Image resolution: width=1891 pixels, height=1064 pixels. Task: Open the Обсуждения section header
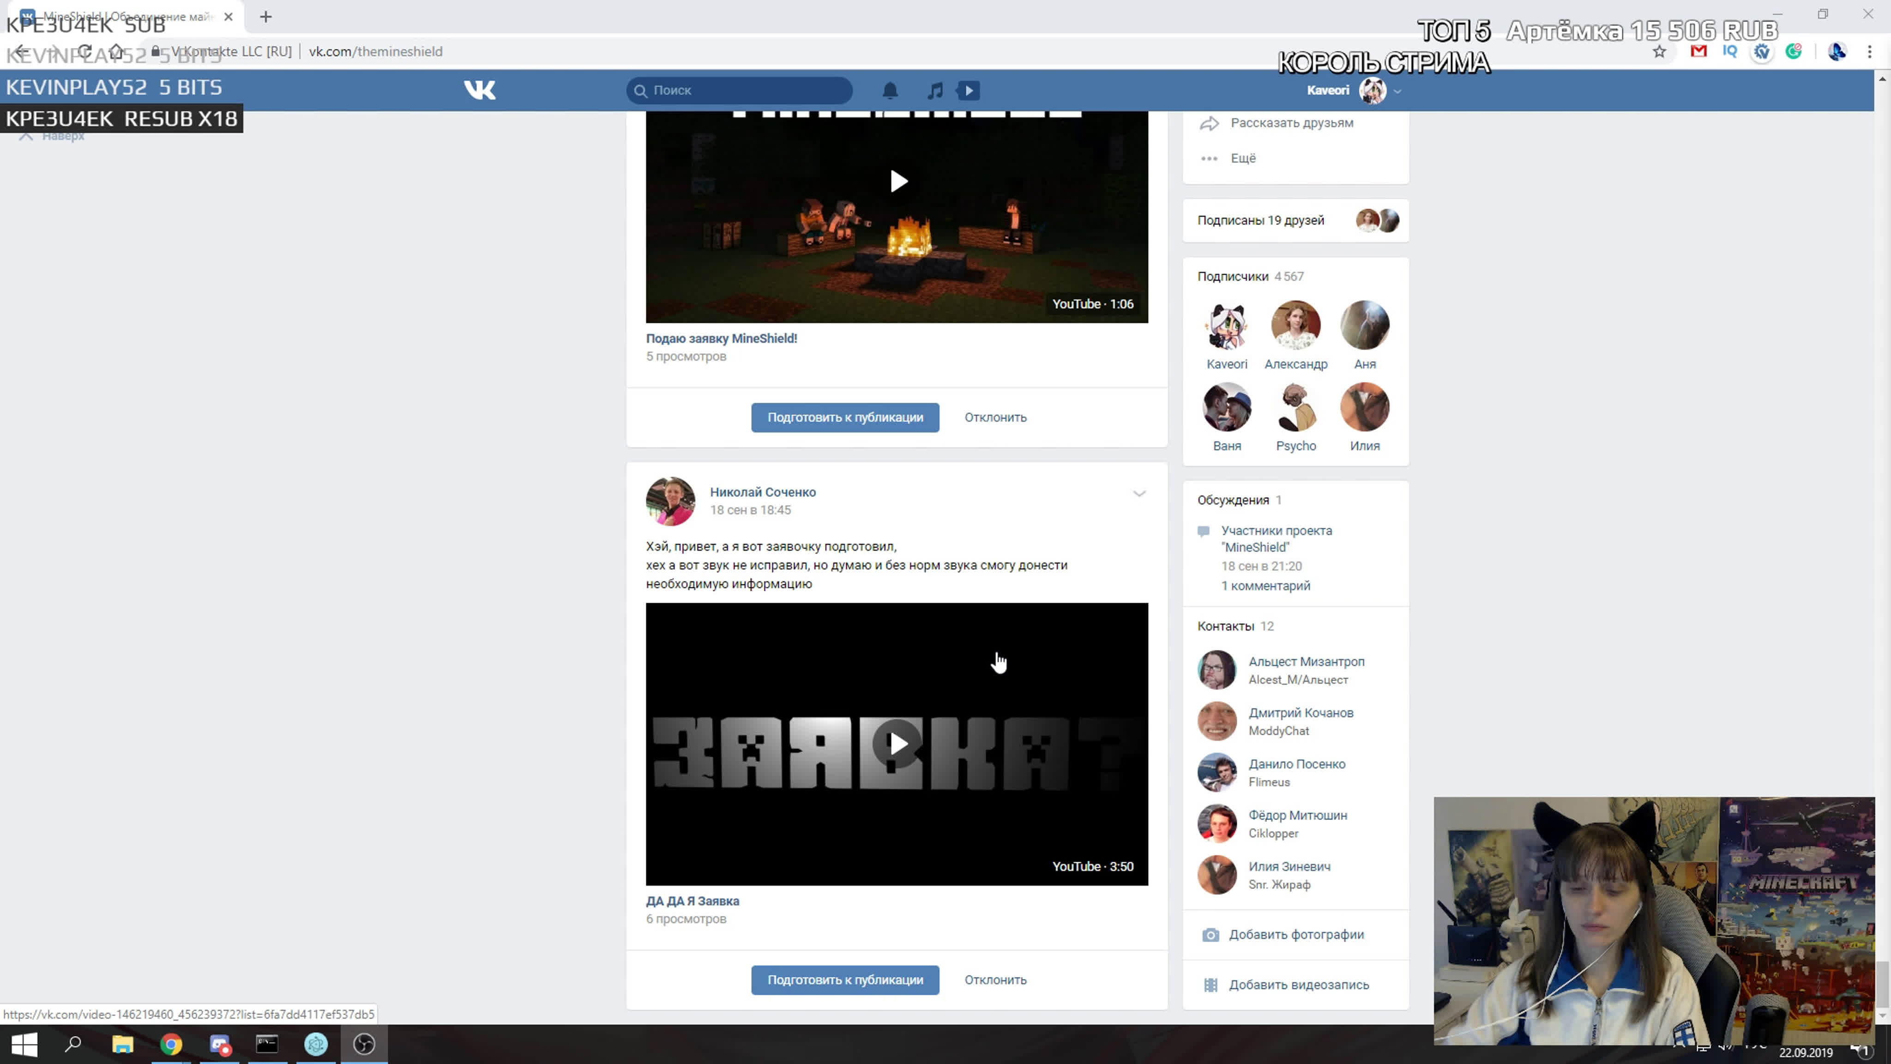tap(1239, 500)
